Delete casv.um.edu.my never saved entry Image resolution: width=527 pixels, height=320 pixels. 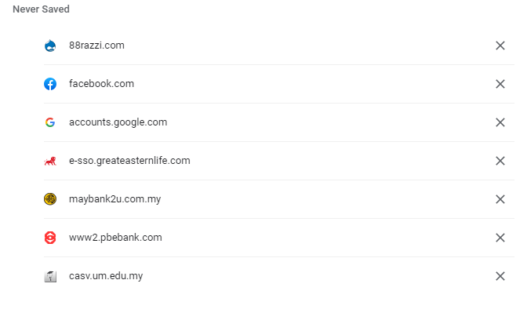(500, 276)
